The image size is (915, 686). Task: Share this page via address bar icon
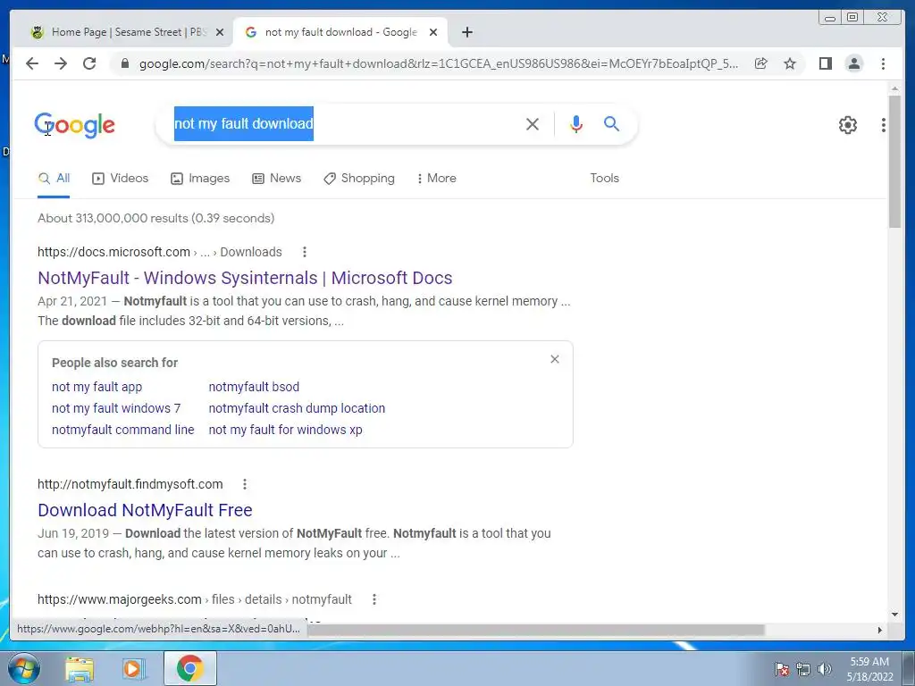point(761,63)
